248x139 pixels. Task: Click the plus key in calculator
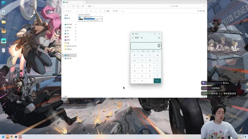pos(157,76)
